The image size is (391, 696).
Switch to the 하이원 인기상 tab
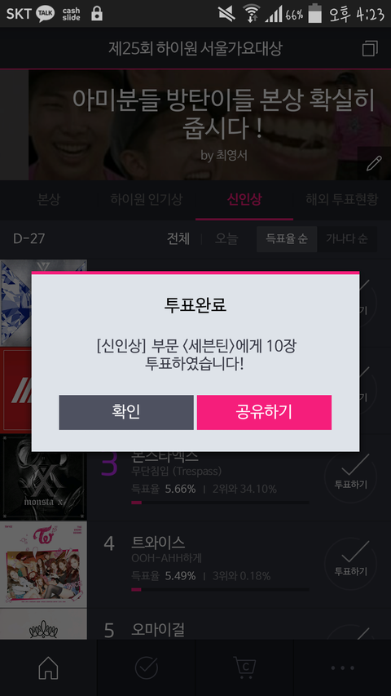[147, 200]
